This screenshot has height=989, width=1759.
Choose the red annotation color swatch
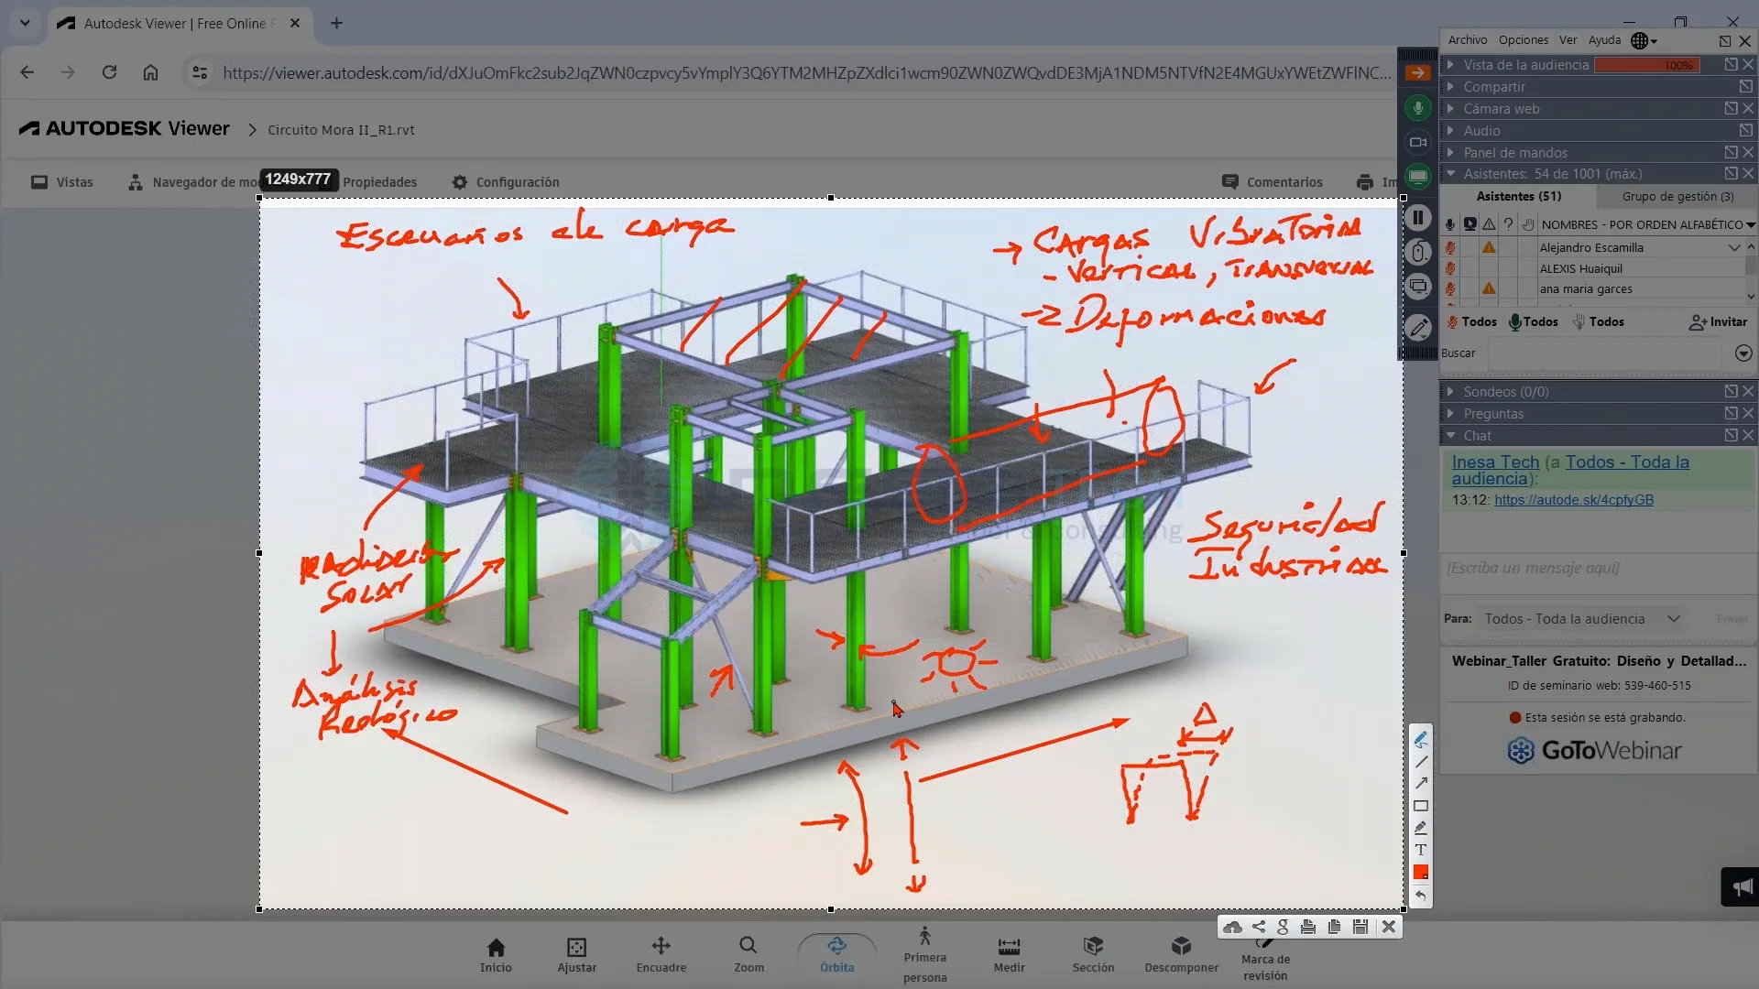[x=1420, y=873]
